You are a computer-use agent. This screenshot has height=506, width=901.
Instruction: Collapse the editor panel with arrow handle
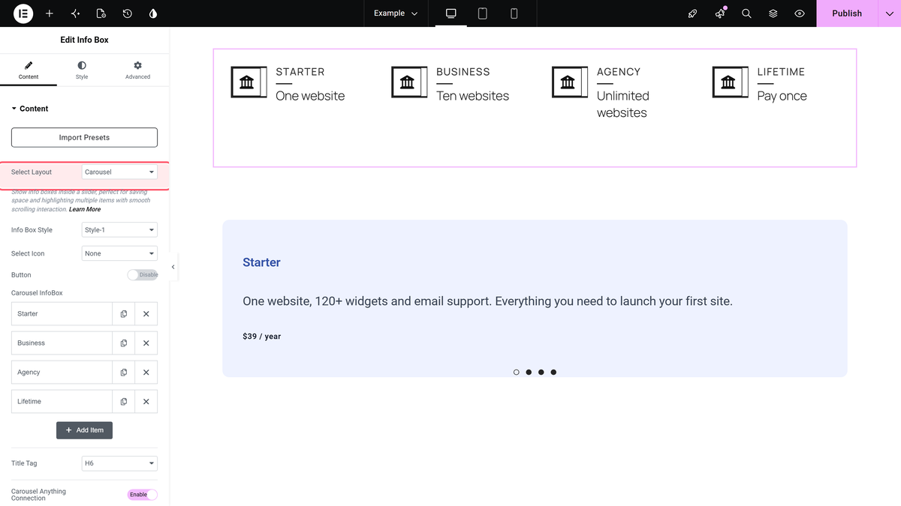pyautogui.click(x=173, y=267)
